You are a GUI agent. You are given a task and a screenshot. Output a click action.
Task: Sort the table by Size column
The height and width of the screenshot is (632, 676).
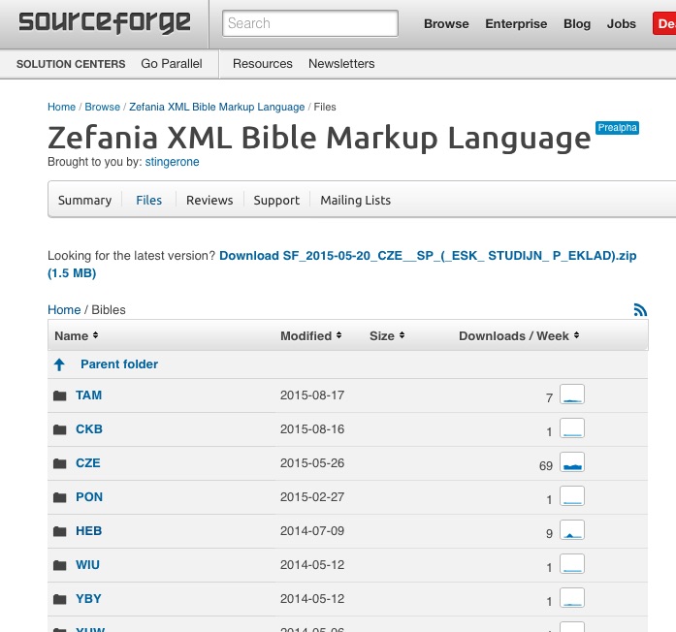[x=387, y=336]
